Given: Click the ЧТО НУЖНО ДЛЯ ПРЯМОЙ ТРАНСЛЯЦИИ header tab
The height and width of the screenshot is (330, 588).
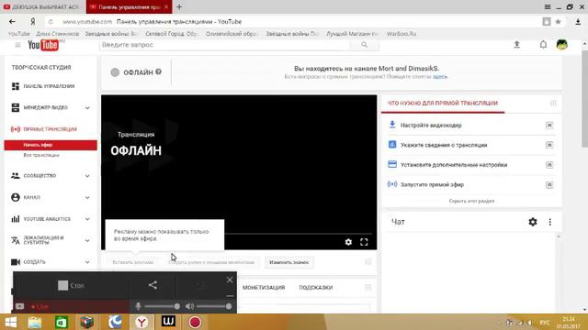Looking at the screenshot, I should (443, 104).
